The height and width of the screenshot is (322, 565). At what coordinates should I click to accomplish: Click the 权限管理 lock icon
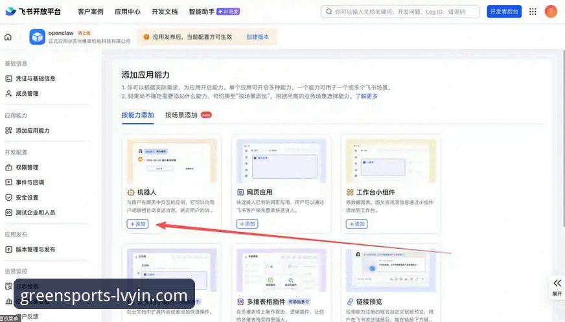point(8,168)
